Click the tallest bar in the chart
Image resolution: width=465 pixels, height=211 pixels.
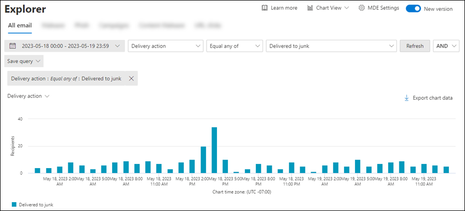pyautogui.click(x=214, y=150)
